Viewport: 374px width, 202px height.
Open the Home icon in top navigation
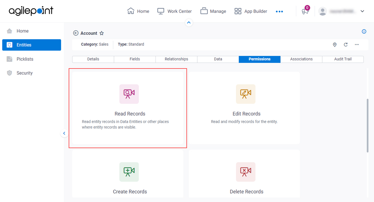tap(131, 11)
